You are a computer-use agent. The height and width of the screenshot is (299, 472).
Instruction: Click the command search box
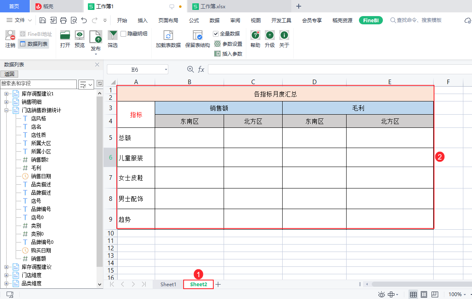point(416,20)
